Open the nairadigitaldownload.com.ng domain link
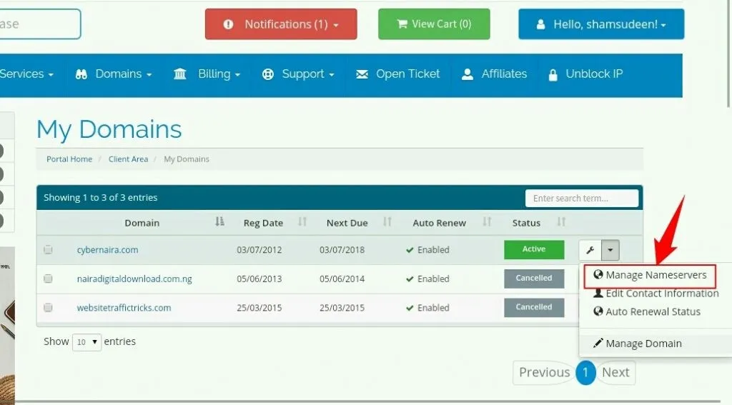The height and width of the screenshot is (405, 732). [134, 279]
